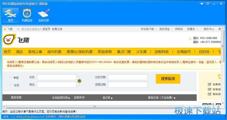The height and width of the screenshot is (120, 227).
Task: Click the phone icon beside 国内 400-1688-688
Action: pos(190,38)
